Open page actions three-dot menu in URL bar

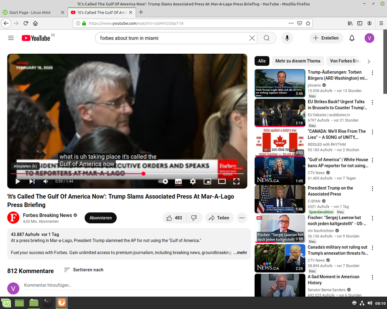[291, 23]
